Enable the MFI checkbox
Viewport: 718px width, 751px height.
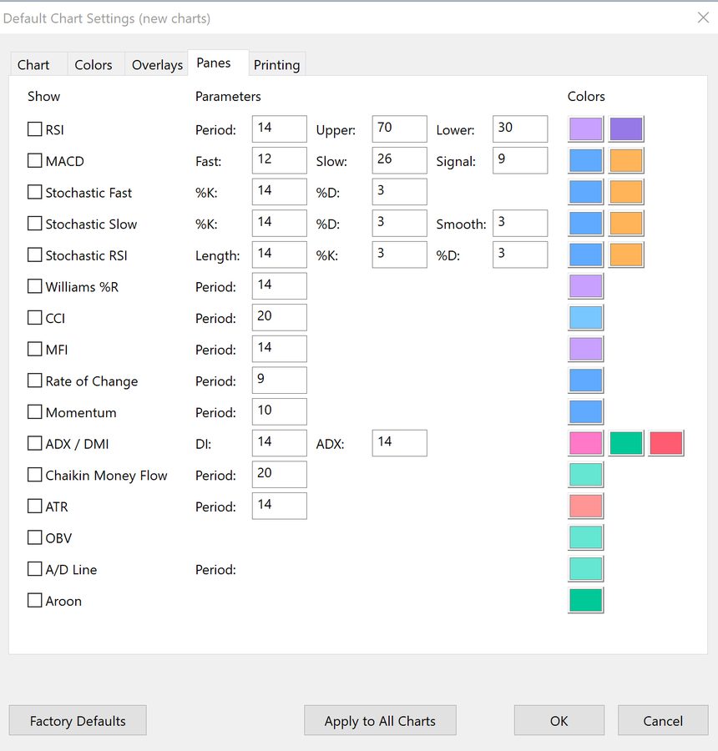34,349
